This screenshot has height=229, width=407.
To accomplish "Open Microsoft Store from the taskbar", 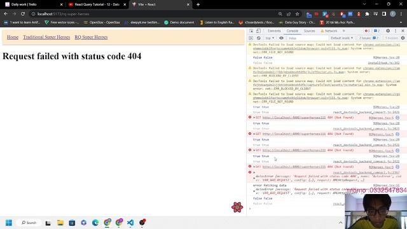I will (x=72, y=223).
